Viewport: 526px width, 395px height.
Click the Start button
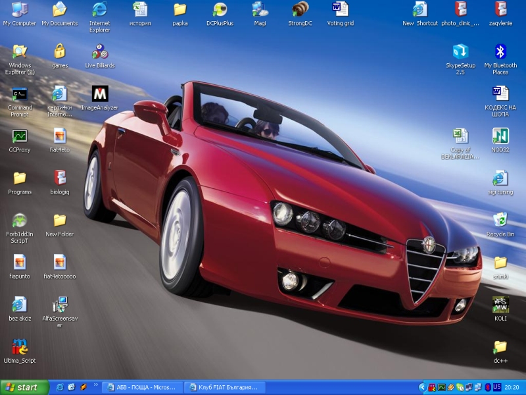click(25, 387)
